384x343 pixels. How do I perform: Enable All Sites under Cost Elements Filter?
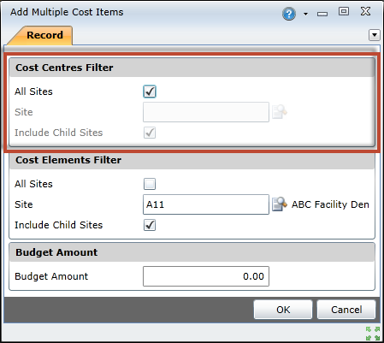point(150,184)
